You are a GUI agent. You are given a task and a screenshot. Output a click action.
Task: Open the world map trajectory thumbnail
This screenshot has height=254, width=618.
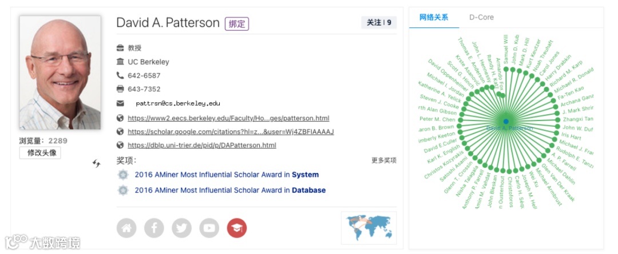[369, 228]
